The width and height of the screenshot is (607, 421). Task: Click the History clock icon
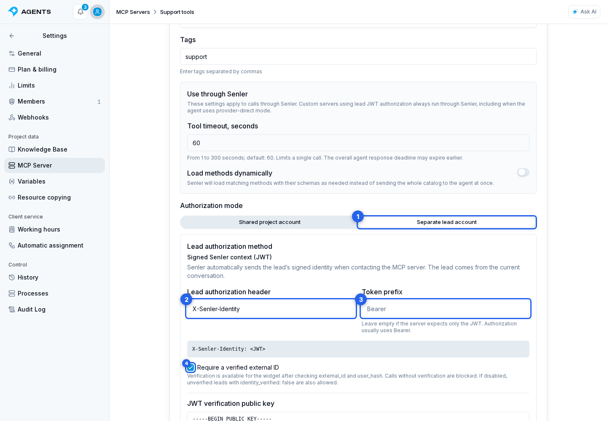pyautogui.click(x=12, y=277)
